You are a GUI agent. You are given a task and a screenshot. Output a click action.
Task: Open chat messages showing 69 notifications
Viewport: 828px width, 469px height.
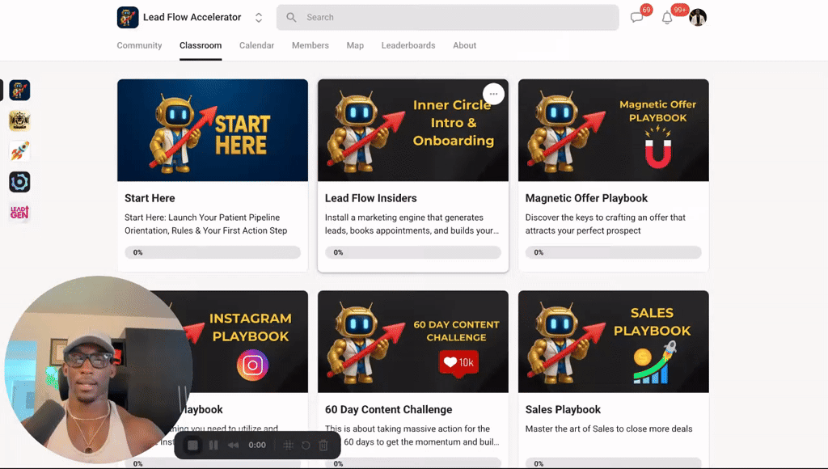(x=637, y=17)
